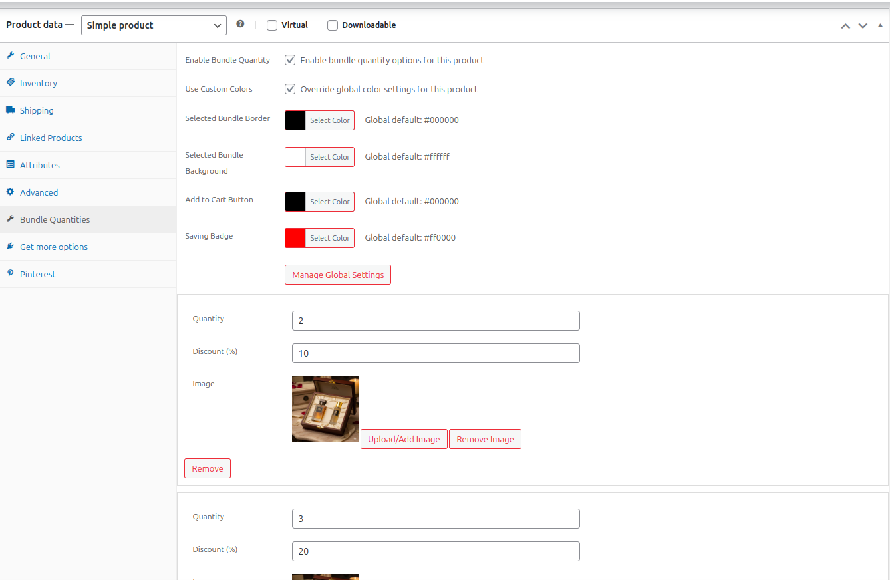Move Product data panel up with arrow

[845, 26]
